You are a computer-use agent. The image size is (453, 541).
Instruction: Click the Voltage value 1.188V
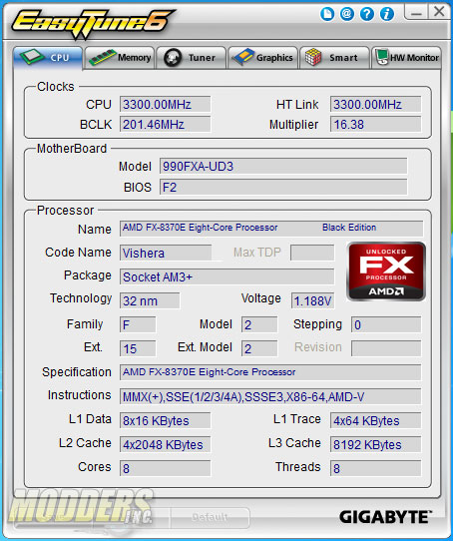pos(312,300)
